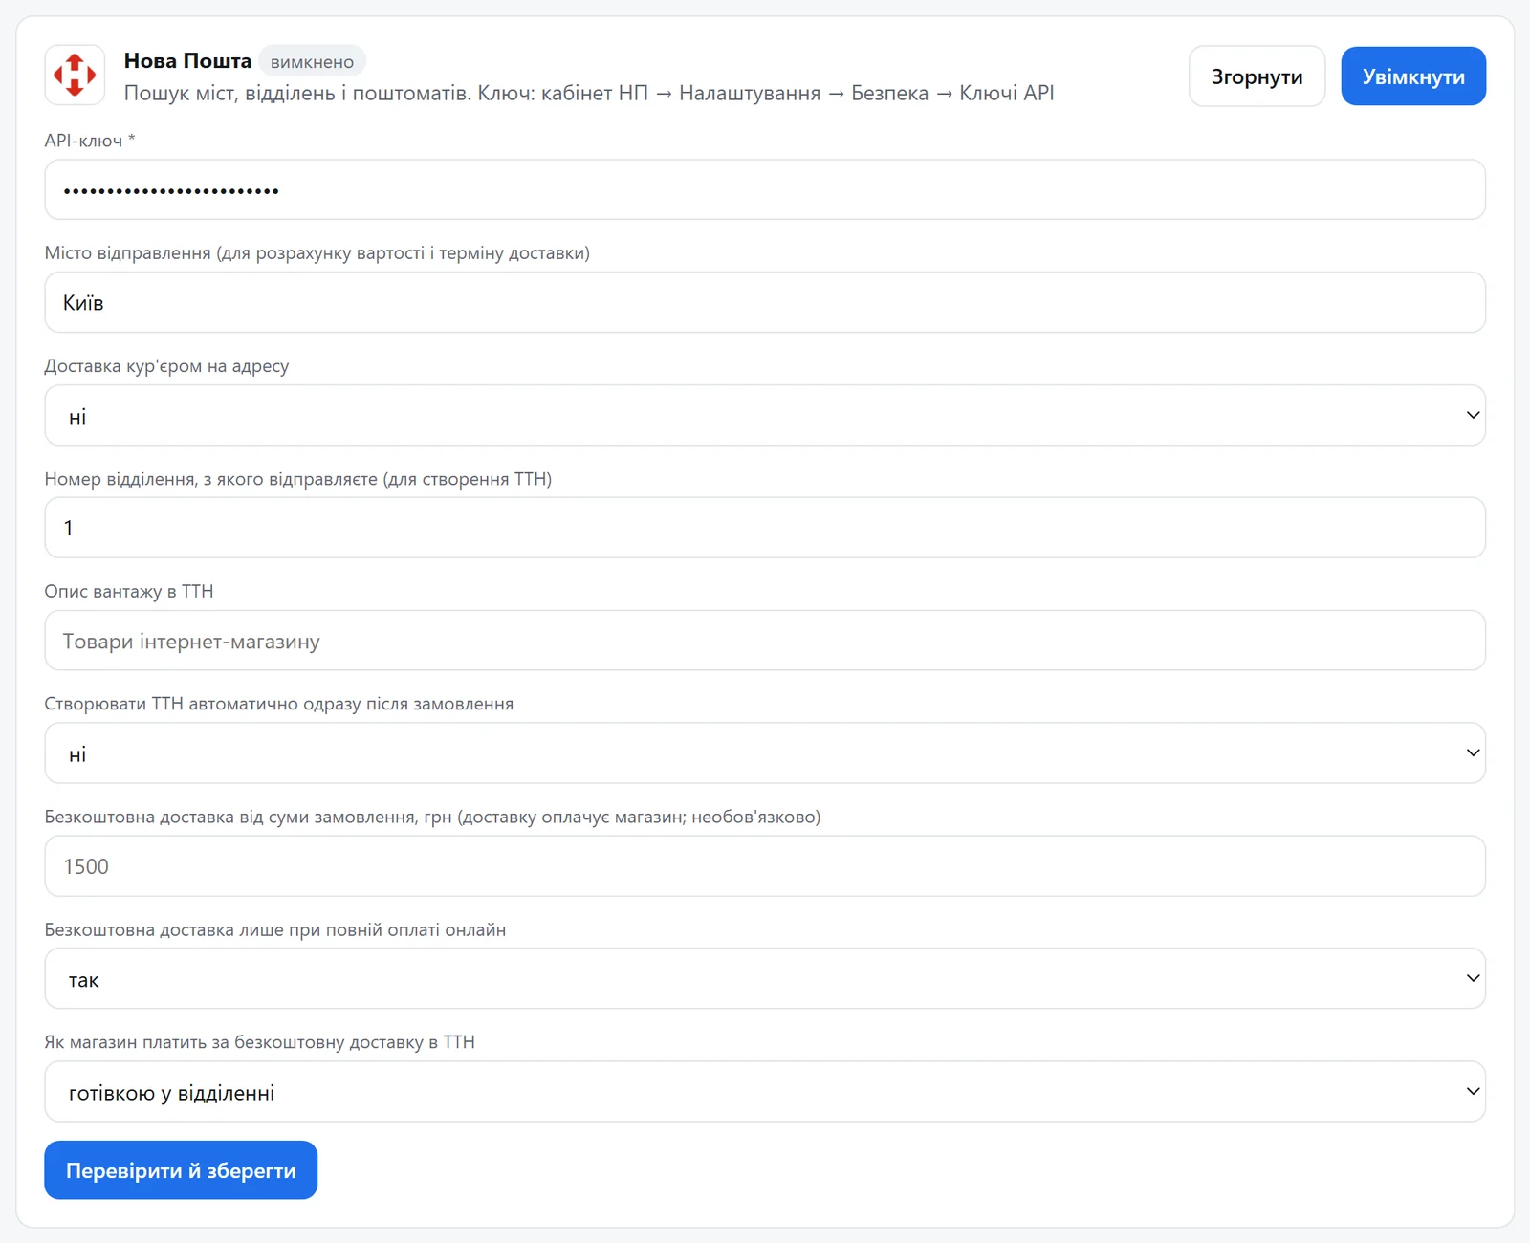Open Безкоштовна доставка лише при повній оплаті dropdown
The width and height of the screenshot is (1530, 1243).
coord(765,979)
